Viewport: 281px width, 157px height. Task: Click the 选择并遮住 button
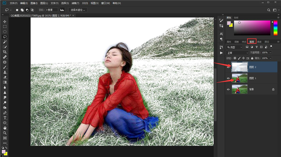click(x=78, y=10)
